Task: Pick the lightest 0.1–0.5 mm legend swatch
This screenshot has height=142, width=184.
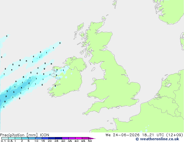Action: point(5,138)
